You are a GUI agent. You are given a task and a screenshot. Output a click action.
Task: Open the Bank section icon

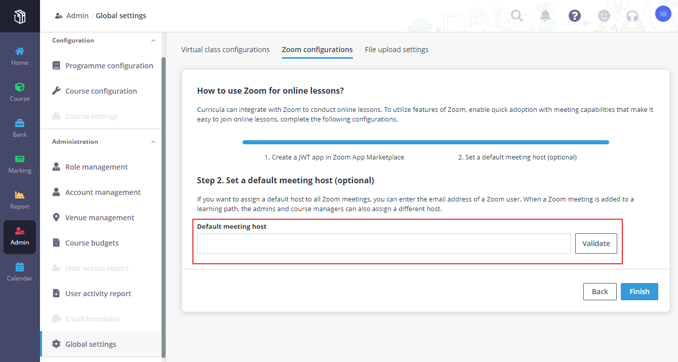click(20, 123)
